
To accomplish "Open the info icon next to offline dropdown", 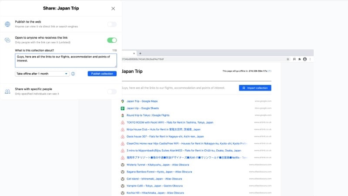I will point(73,74).
